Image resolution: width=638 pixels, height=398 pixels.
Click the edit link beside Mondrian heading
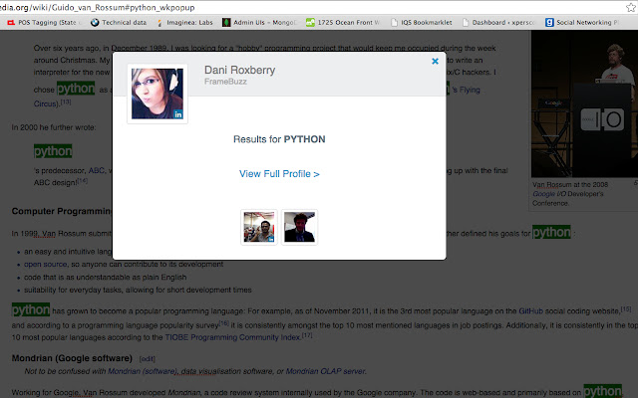click(147, 359)
